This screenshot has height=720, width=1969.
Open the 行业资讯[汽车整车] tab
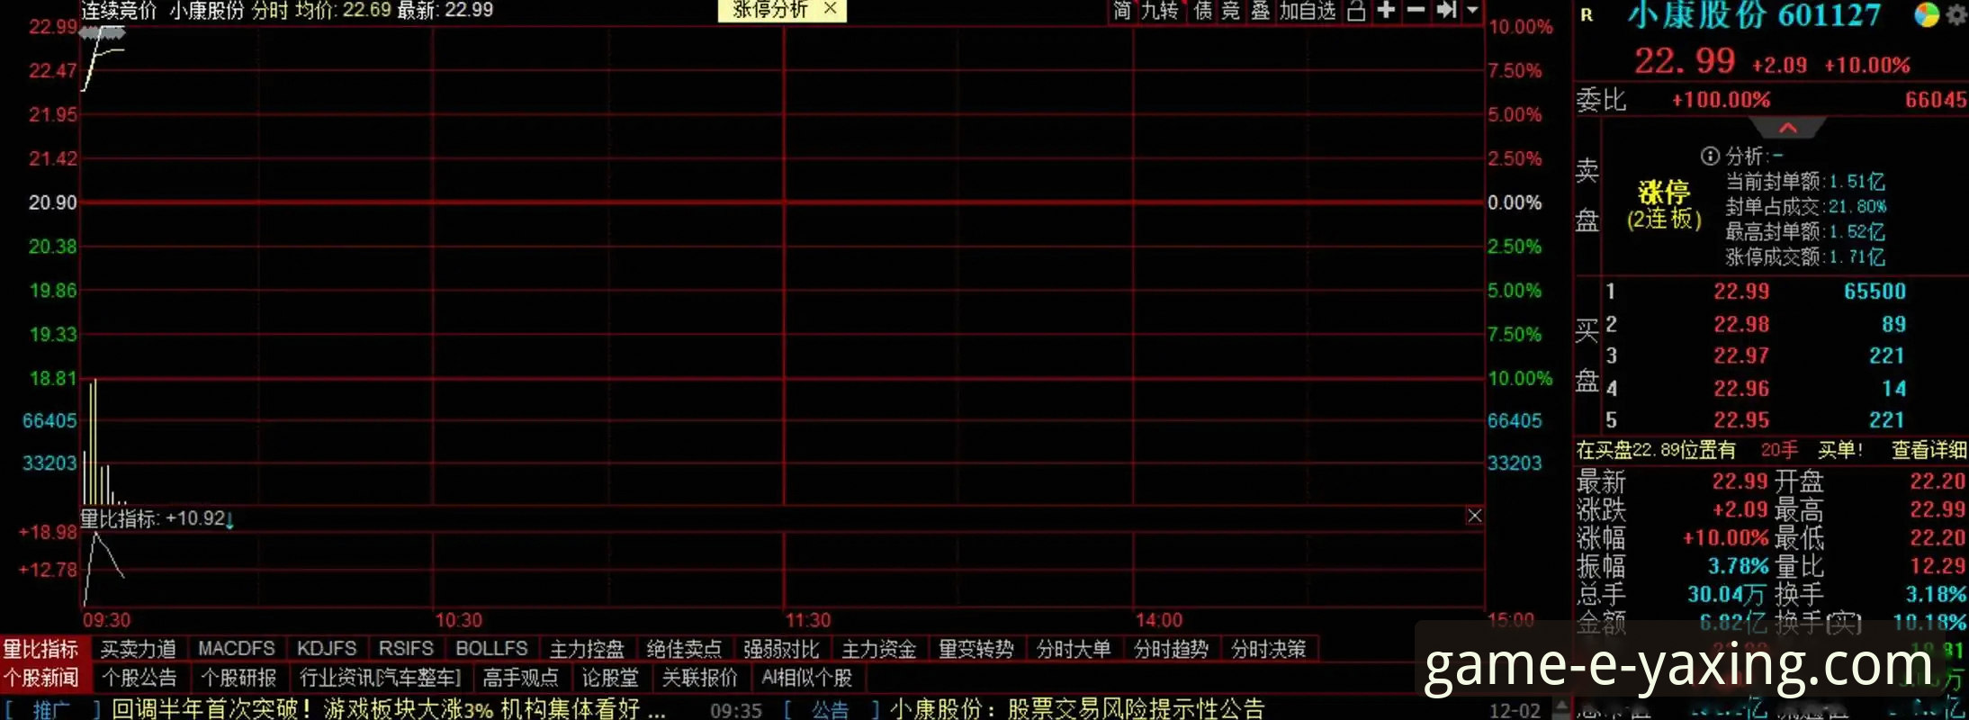(x=380, y=678)
